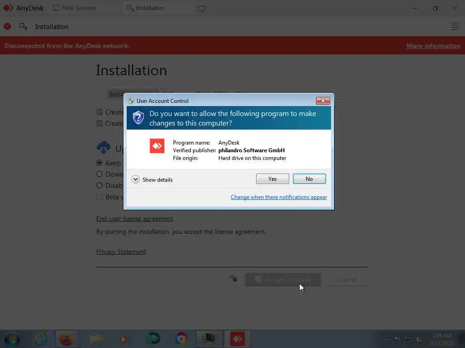Select the Disable updates radio button
The image size is (465, 348).
[x=99, y=185]
